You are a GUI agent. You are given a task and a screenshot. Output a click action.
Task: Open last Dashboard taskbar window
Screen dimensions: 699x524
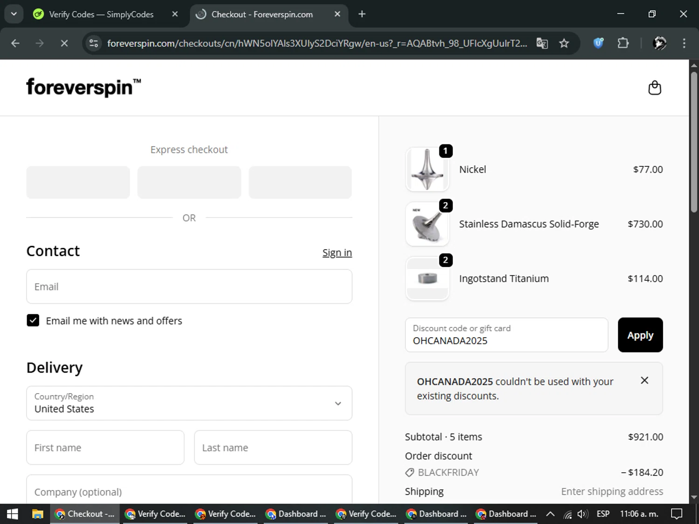point(507,514)
